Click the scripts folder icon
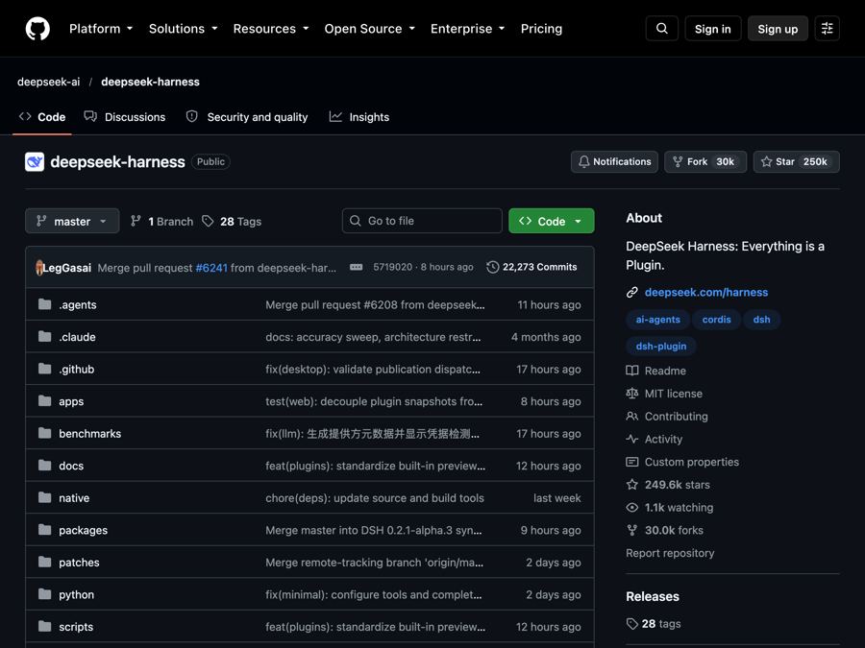Image resolution: width=865 pixels, height=648 pixels. pyautogui.click(x=44, y=627)
